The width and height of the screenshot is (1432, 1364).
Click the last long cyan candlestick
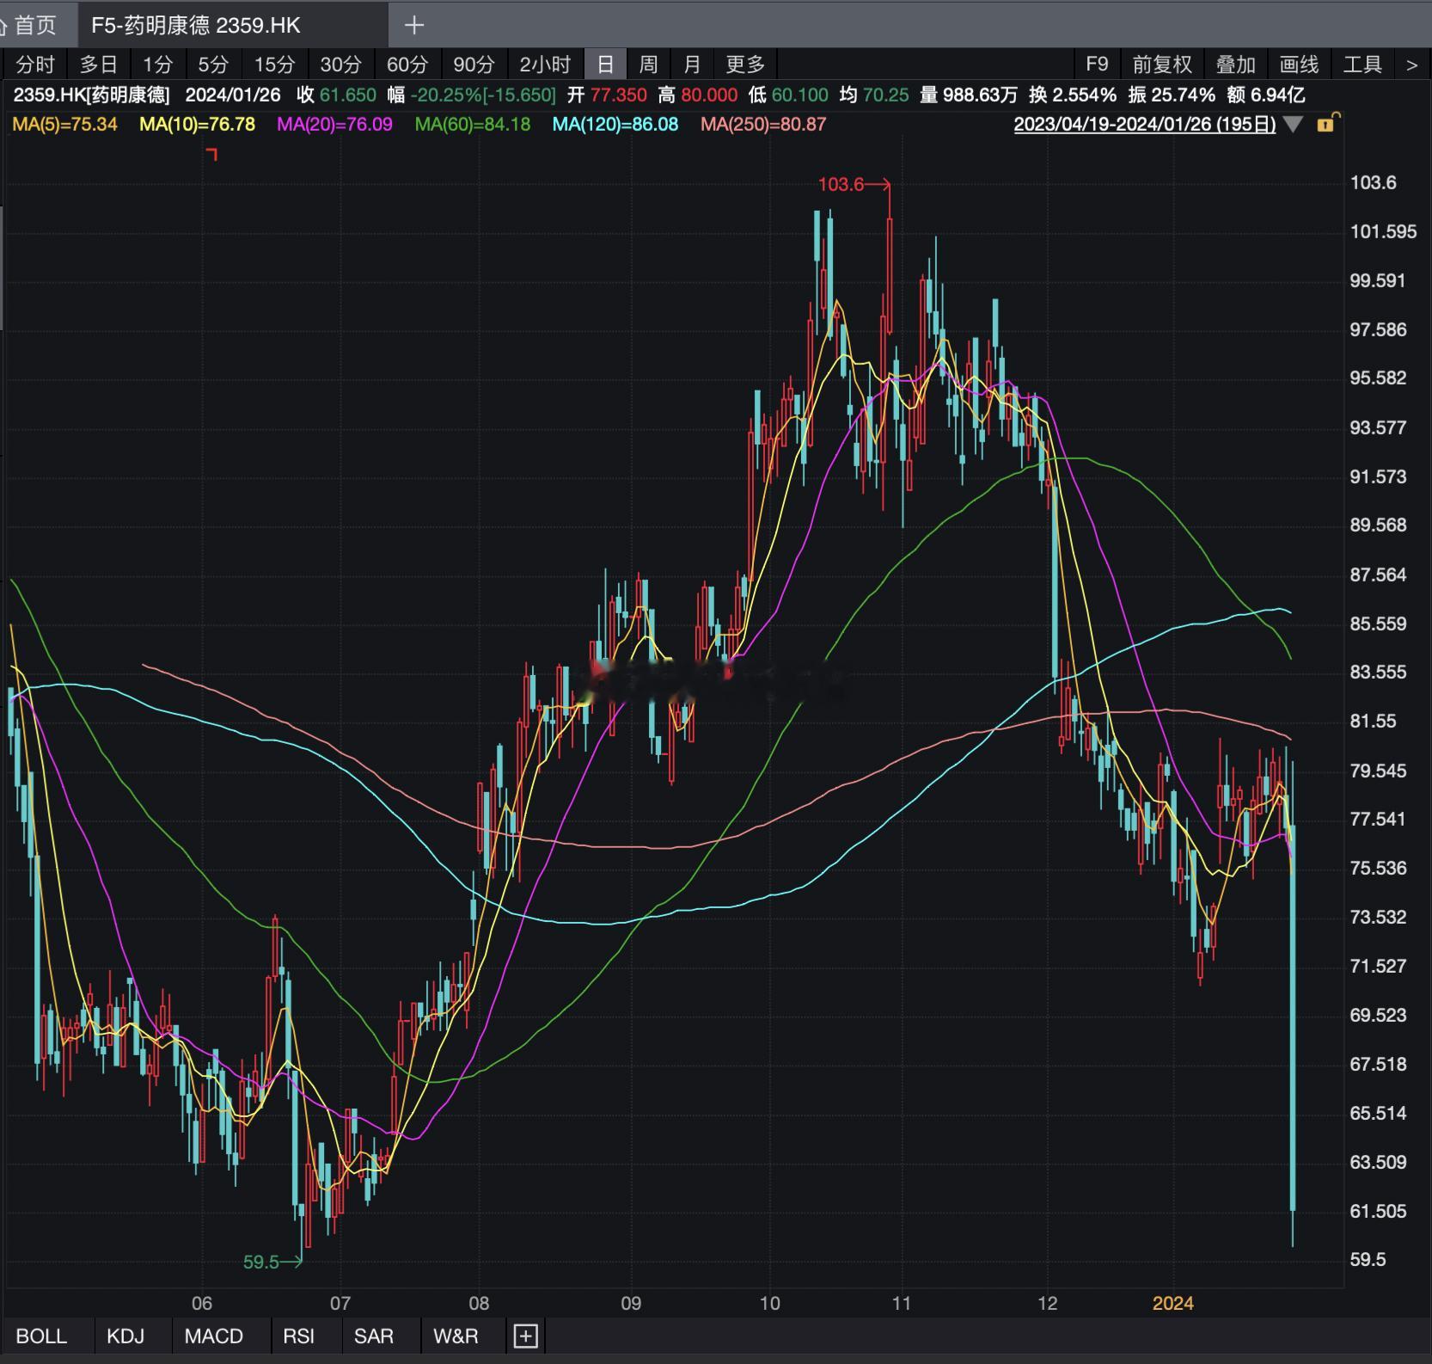pos(1292,1019)
